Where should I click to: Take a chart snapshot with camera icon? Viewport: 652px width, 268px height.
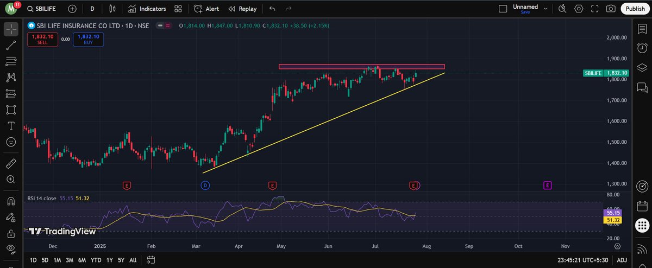[x=611, y=9]
